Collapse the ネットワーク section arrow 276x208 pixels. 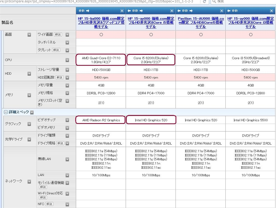[x=29, y=181]
